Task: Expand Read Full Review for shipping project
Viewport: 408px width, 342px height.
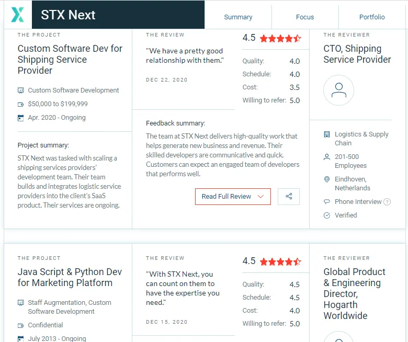Action: pyautogui.click(x=233, y=196)
